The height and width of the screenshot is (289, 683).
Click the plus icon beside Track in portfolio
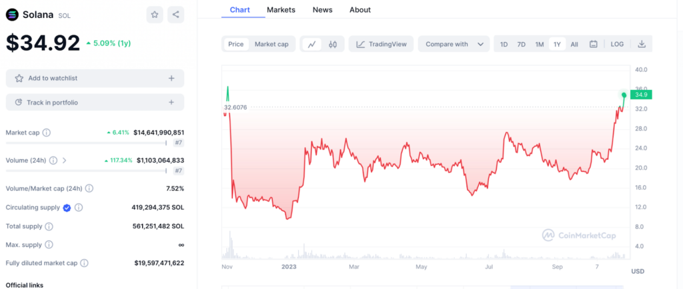tap(171, 103)
